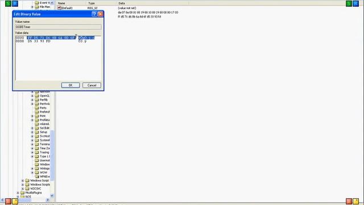Select the (Default) value icon
The image size is (364, 205).
coord(59,8)
